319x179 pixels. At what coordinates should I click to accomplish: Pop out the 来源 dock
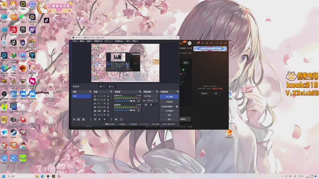pyautogui.click(x=111, y=92)
